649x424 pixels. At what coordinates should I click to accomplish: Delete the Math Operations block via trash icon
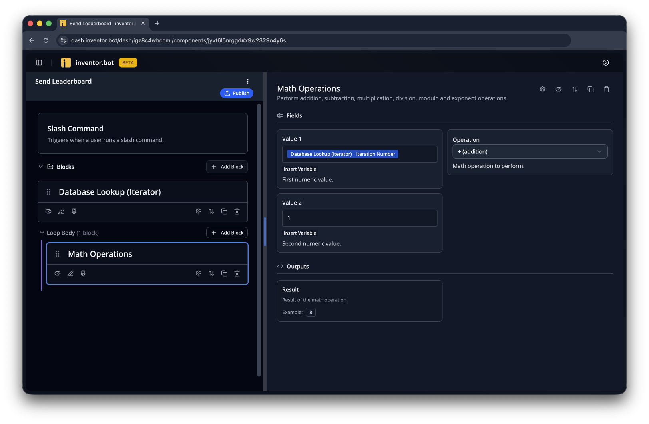[x=237, y=273]
